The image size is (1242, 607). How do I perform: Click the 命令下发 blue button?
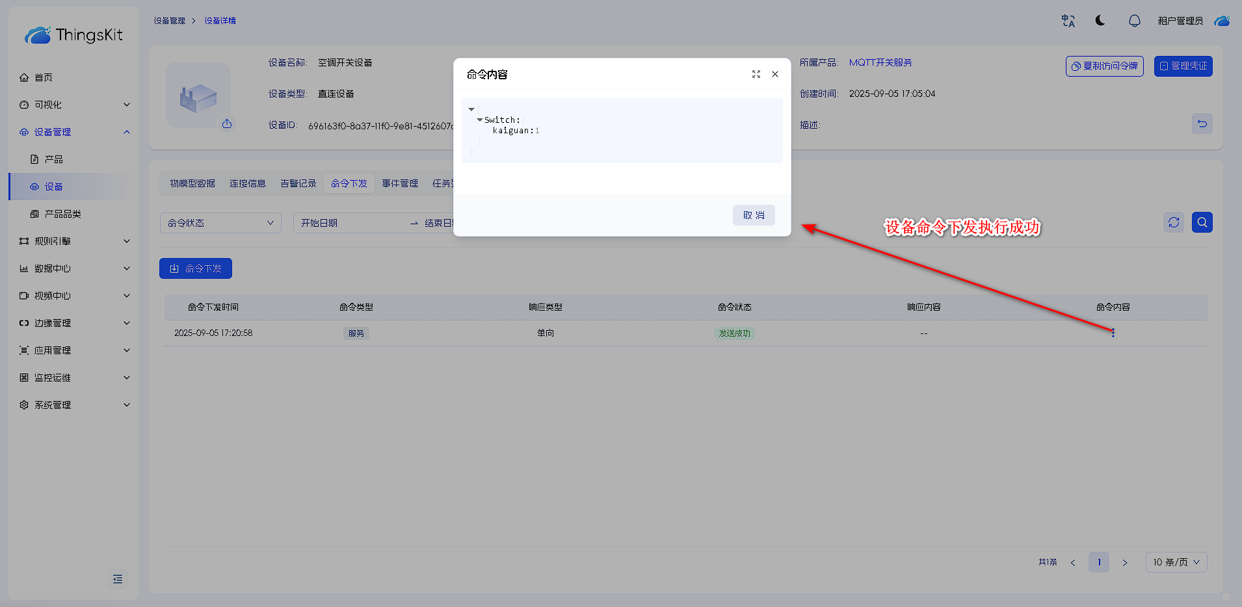(x=196, y=268)
